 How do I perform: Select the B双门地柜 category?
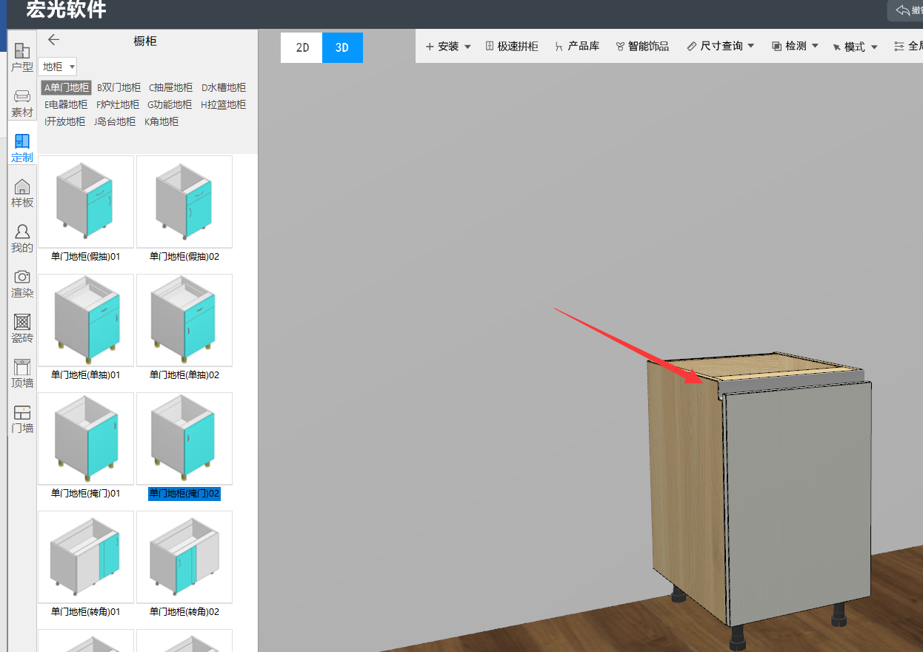click(x=119, y=87)
